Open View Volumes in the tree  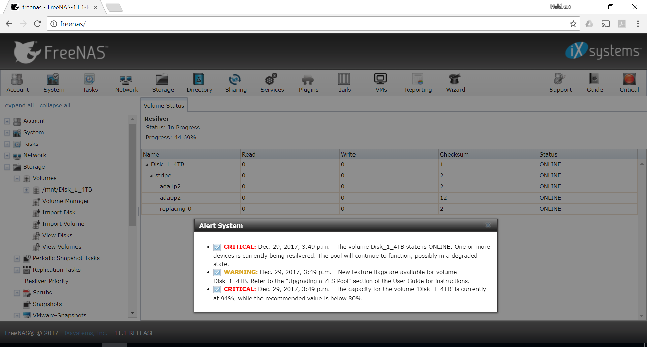click(x=62, y=247)
